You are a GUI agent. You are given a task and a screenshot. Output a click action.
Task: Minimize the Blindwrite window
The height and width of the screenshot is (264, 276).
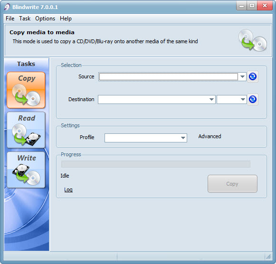click(241, 6)
